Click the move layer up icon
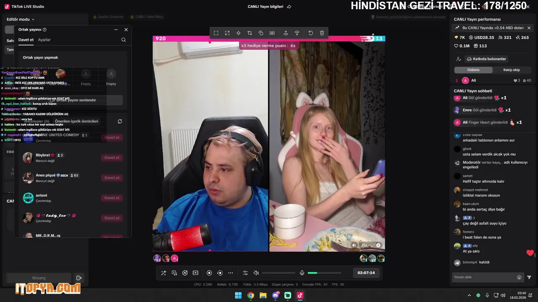The height and width of the screenshot is (302, 538). (x=286, y=33)
